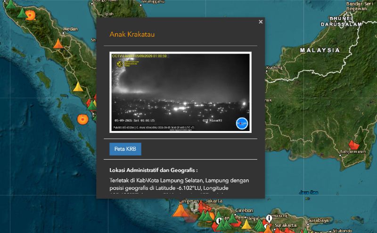Open orange circular marker offshore southwest Sumatra
The image size is (377, 233).
click(x=82, y=119)
